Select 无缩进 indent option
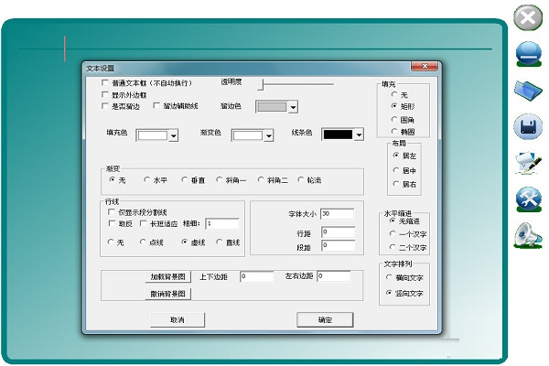This screenshot has width=549, height=366. click(393, 221)
